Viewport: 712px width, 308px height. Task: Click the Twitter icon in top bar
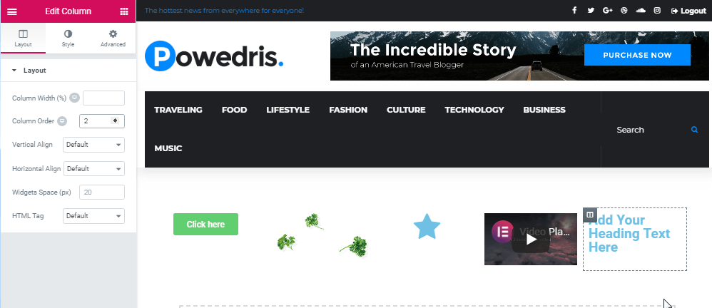click(591, 11)
